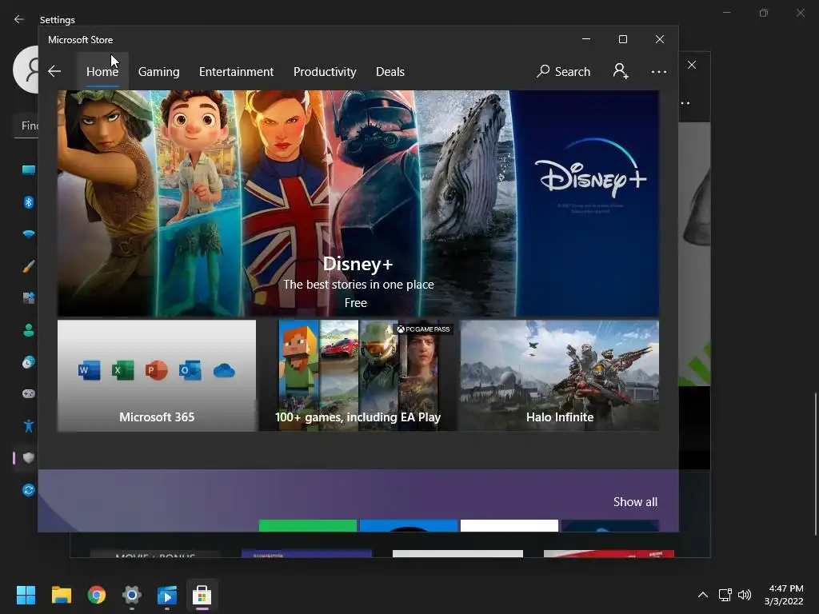Open Privacy shield icon in Settings sidebar
The image size is (819, 614).
tap(28, 458)
